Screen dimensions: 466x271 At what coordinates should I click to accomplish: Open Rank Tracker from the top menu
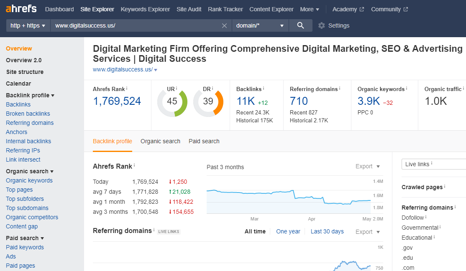point(225,9)
